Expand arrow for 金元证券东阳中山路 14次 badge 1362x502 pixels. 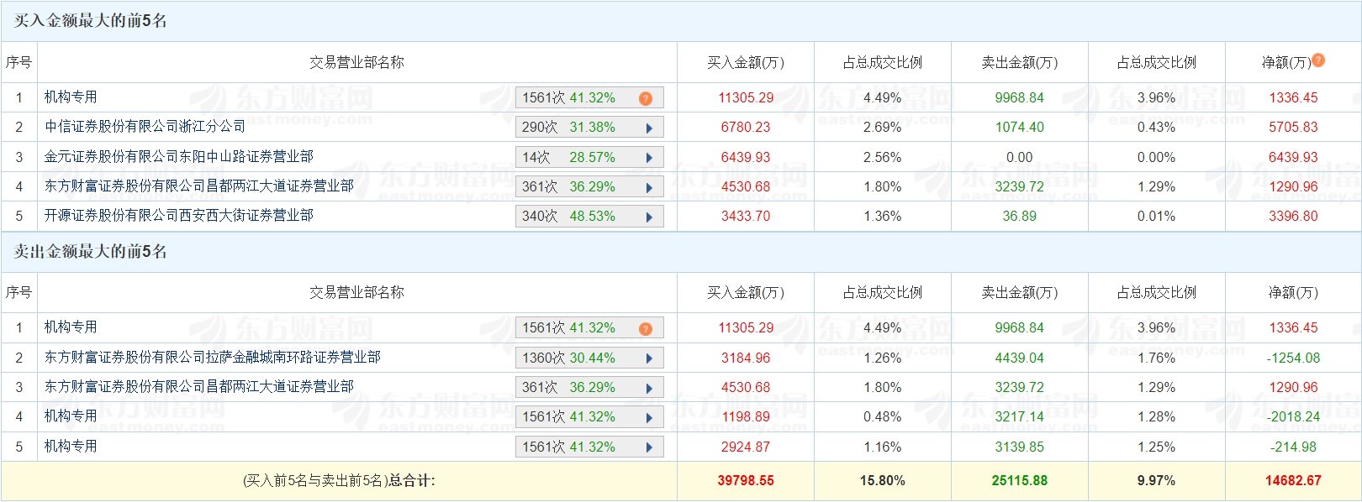649,158
